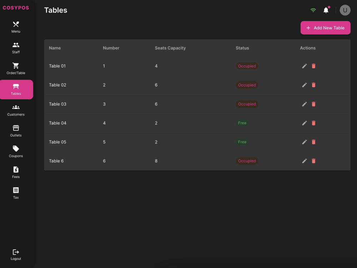Select the Table 02 name cell
The height and width of the screenshot is (268, 357).
click(x=57, y=85)
